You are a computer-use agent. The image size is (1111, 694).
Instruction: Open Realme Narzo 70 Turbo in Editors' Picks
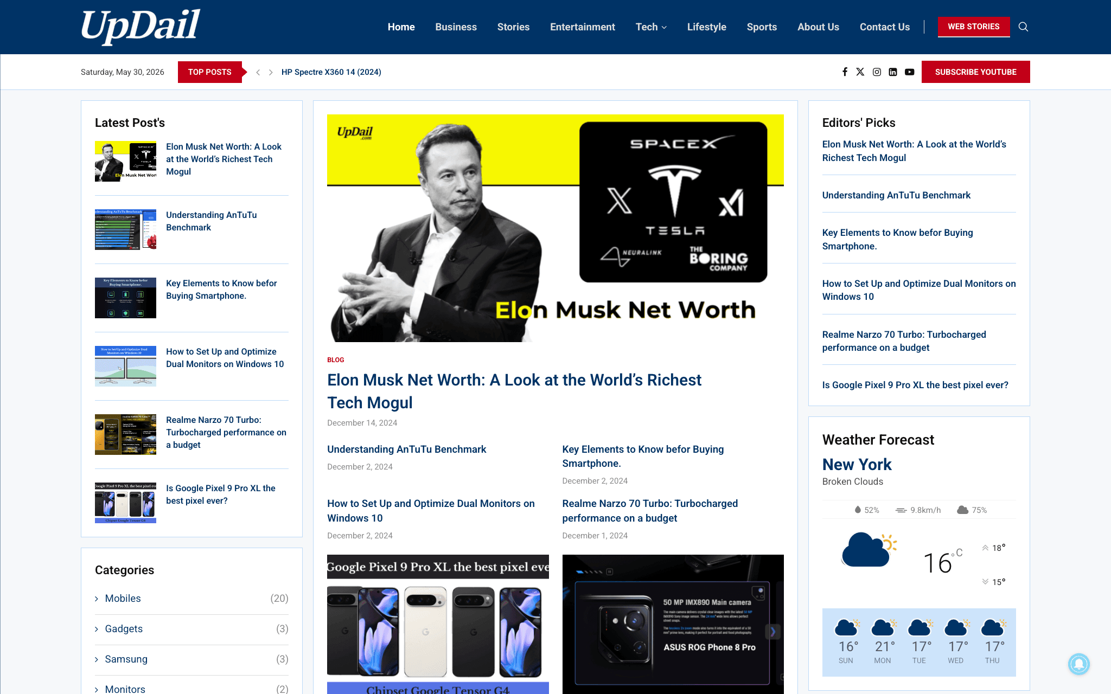click(x=904, y=341)
